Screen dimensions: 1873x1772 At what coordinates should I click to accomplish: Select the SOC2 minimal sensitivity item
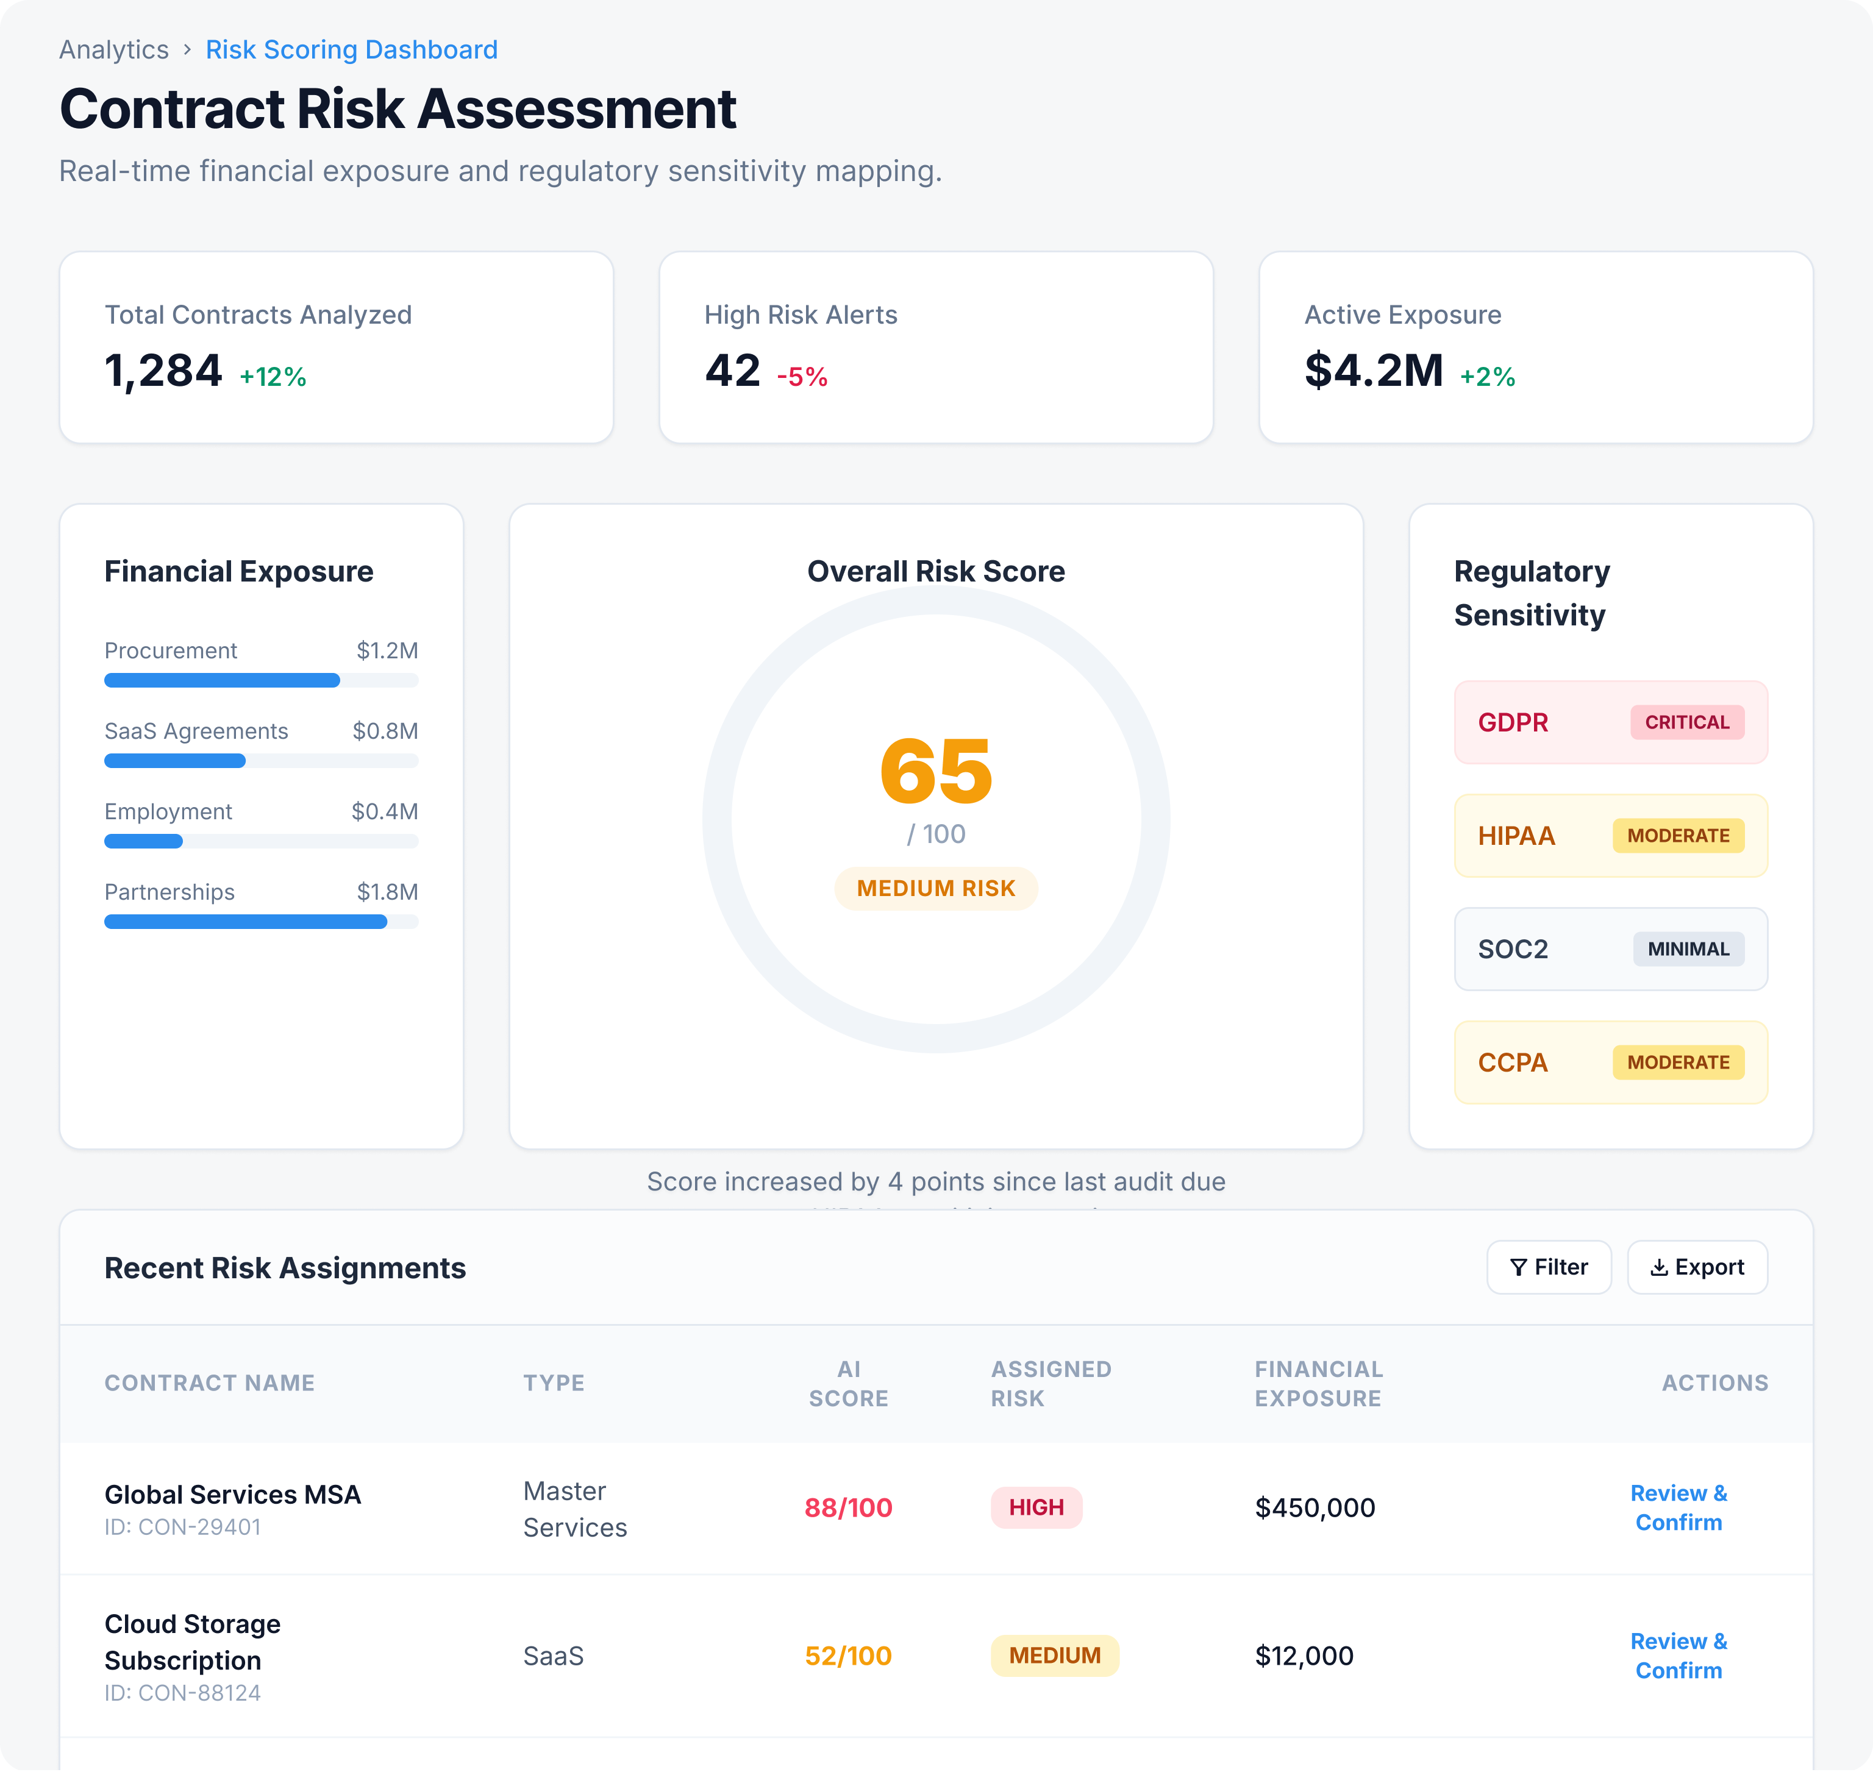coord(1610,949)
